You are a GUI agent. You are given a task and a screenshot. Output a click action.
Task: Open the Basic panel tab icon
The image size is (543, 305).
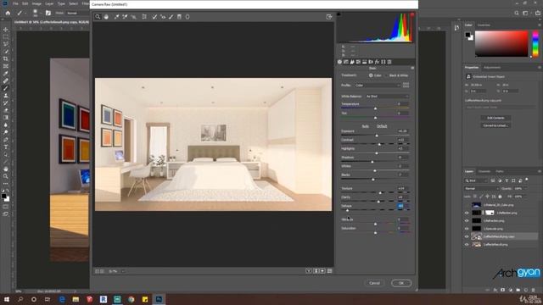point(339,62)
